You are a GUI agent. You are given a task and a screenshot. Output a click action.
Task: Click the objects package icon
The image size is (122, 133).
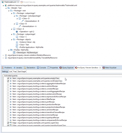(14, 40)
